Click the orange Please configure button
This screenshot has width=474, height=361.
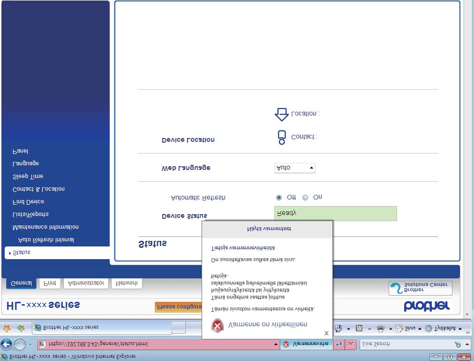pyautogui.click(x=178, y=307)
